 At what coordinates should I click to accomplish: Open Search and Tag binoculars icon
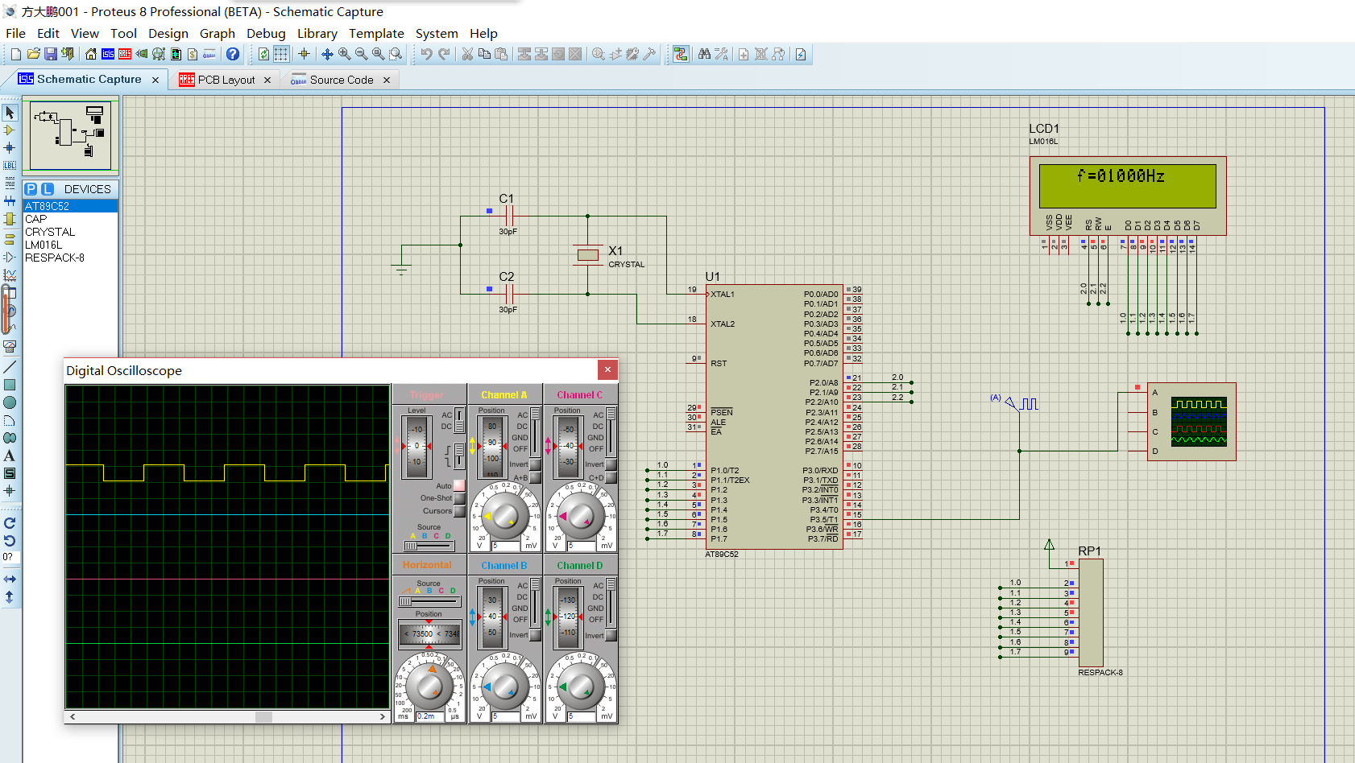(x=704, y=54)
